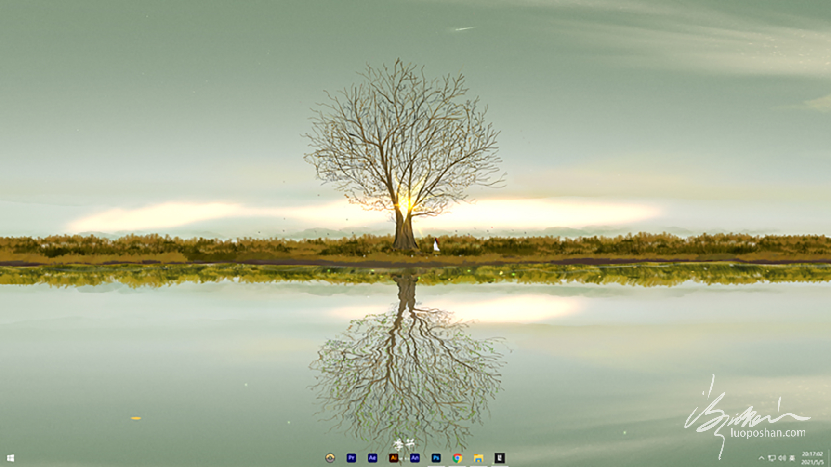The width and height of the screenshot is (831, 467).
Task: Open Adobe Animate from the taskbar
Action: click(415, 458)
